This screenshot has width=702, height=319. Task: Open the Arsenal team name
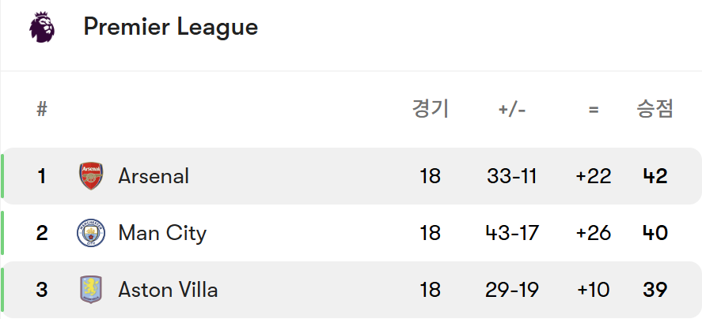[x=153, y=176]
